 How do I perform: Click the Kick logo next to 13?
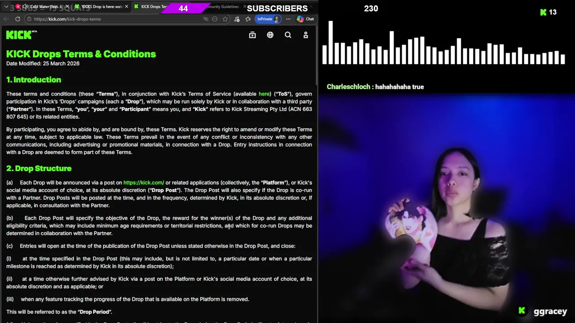pos(543,13)
